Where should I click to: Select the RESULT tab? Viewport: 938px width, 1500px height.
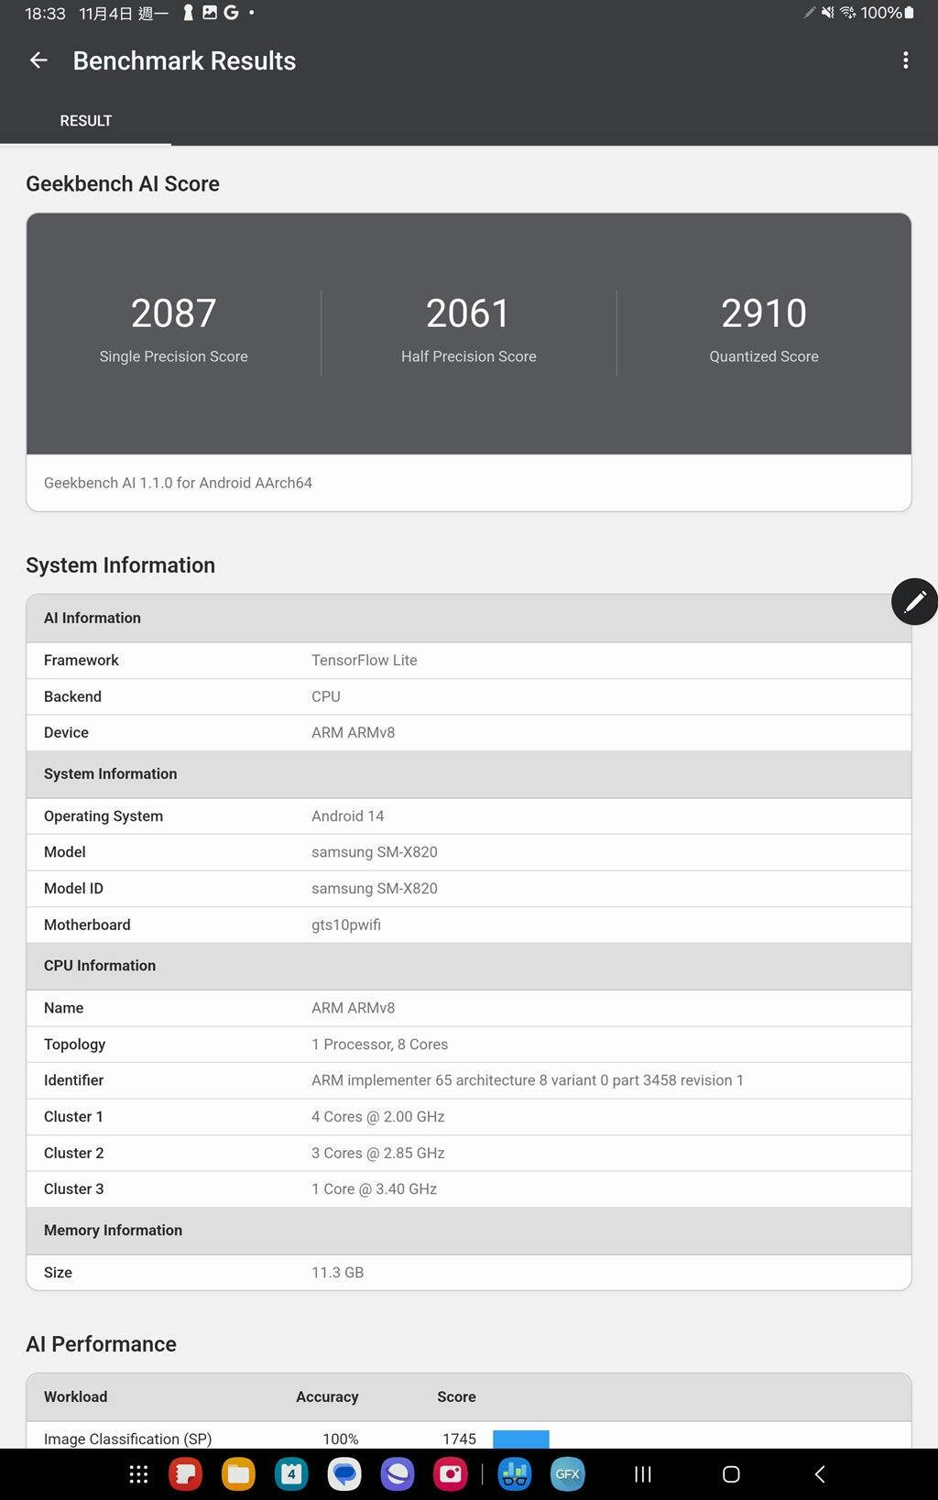point(86,121)
